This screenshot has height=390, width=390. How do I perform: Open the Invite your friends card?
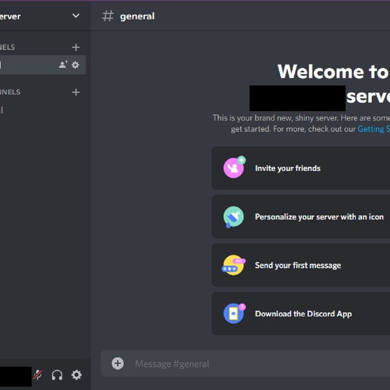point(301,168)
